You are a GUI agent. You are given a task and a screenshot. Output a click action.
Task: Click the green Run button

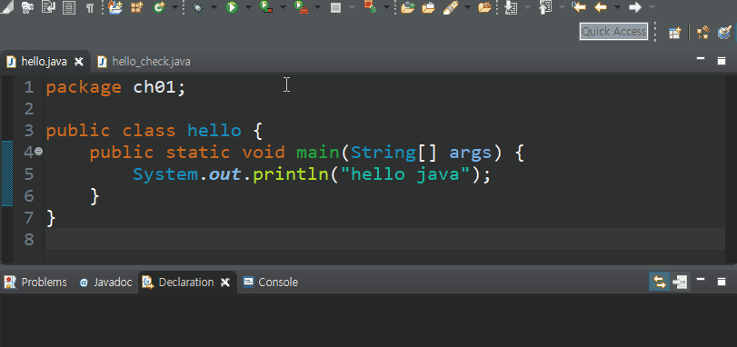tap(231, 7)
